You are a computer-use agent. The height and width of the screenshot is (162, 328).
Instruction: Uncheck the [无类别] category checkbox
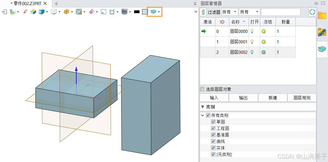pyautogui.click(x=213, y=154)
